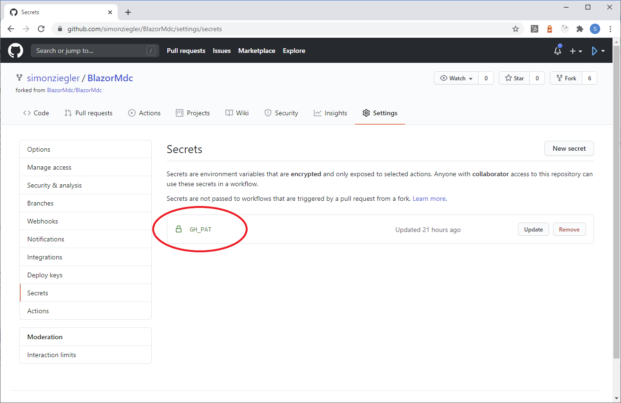The height and width of the screenshot is (403, 621).
Task: Click the GH_PAT secret name
Action: click(200, 230)
